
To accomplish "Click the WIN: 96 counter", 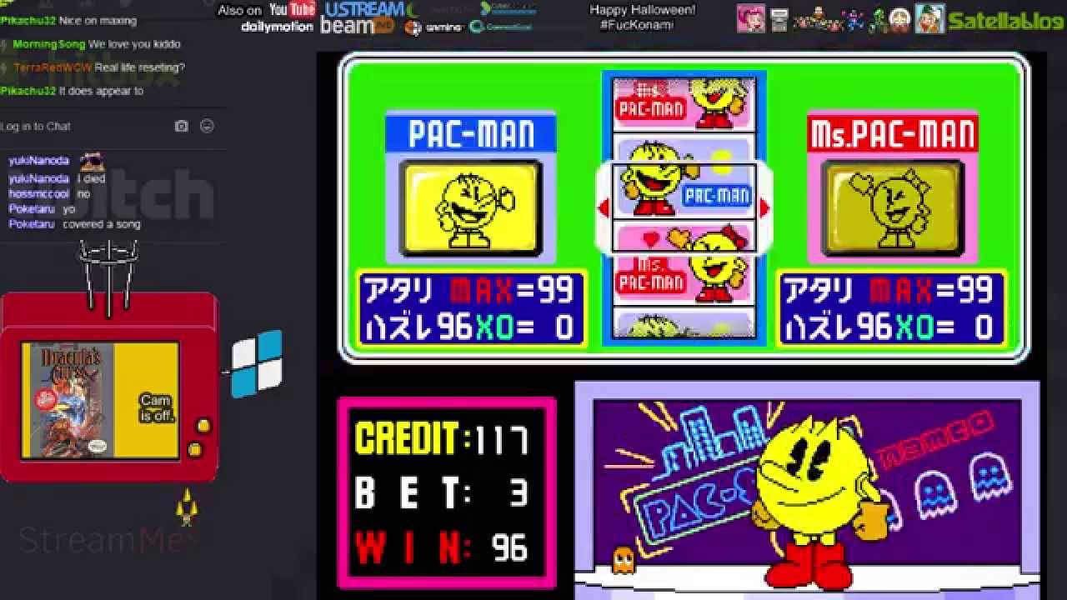I will coord(441,547).
